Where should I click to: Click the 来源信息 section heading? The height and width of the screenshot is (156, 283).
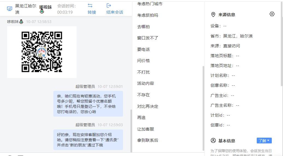(x=227, y=15)
